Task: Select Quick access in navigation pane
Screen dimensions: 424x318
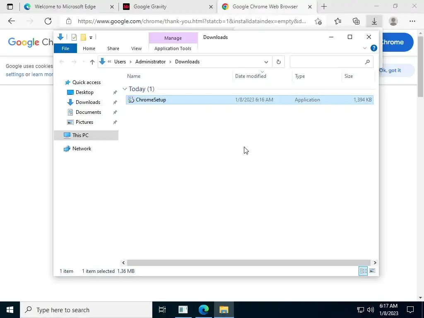Action: (86, 82)
